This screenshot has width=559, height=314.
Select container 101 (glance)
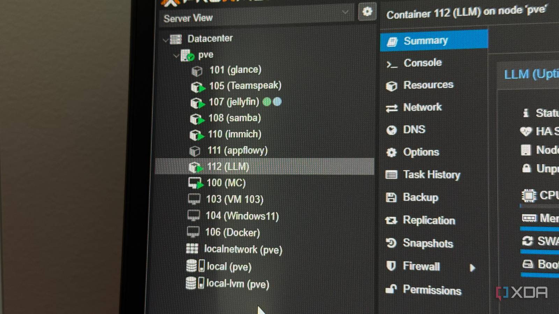[235, 70]
